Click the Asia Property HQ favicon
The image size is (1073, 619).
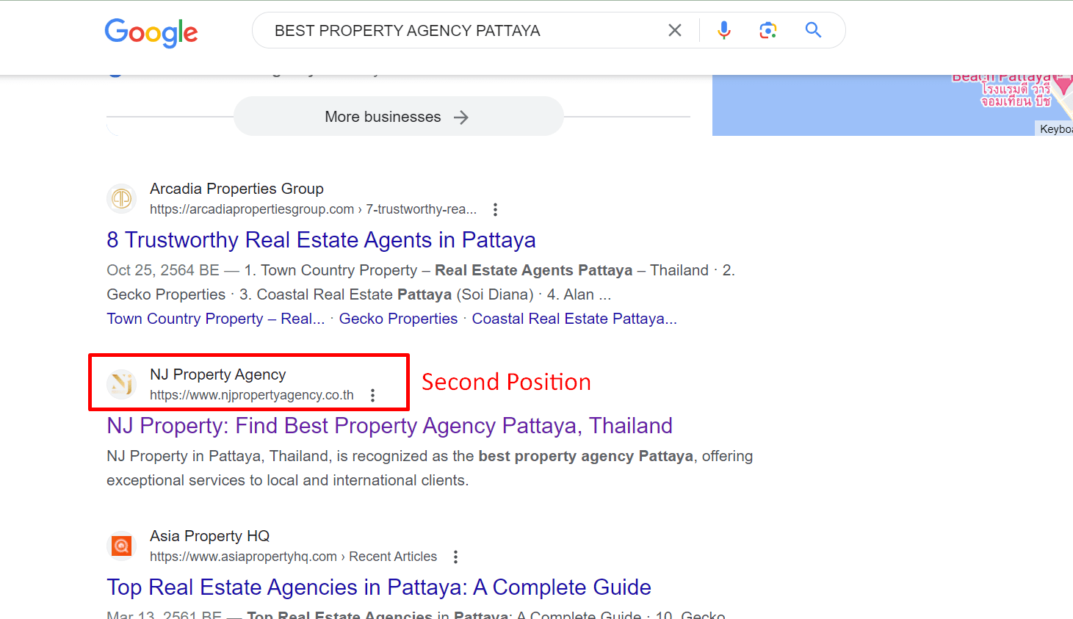click(122, 546)
